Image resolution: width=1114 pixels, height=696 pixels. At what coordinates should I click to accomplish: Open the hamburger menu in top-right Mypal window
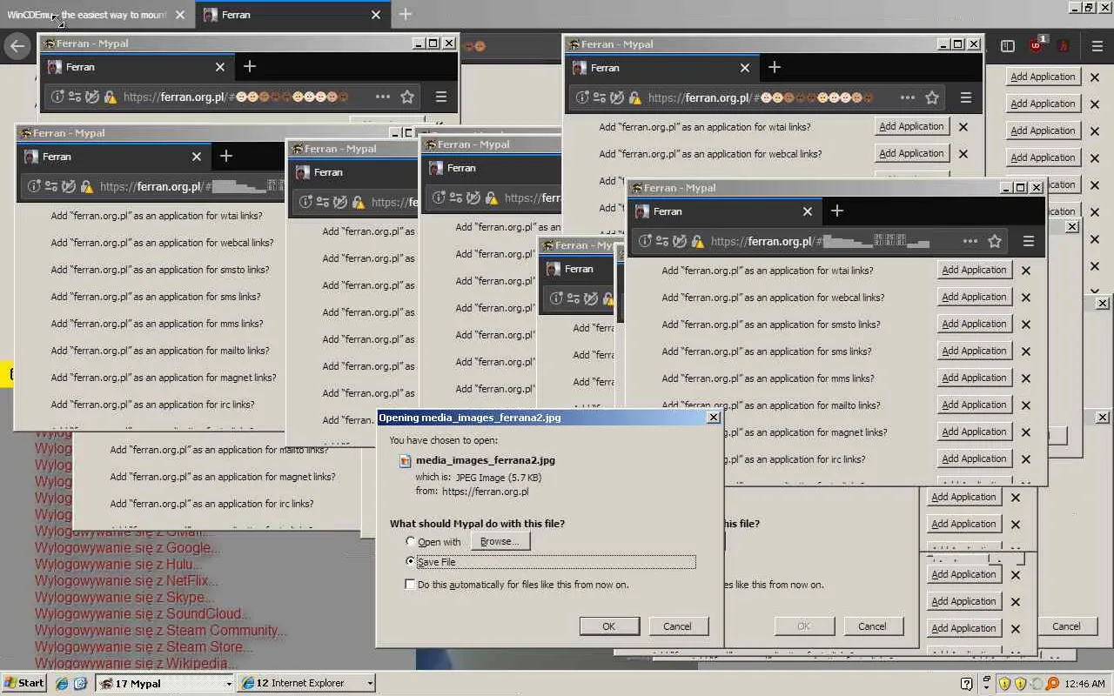click(966, 97)
